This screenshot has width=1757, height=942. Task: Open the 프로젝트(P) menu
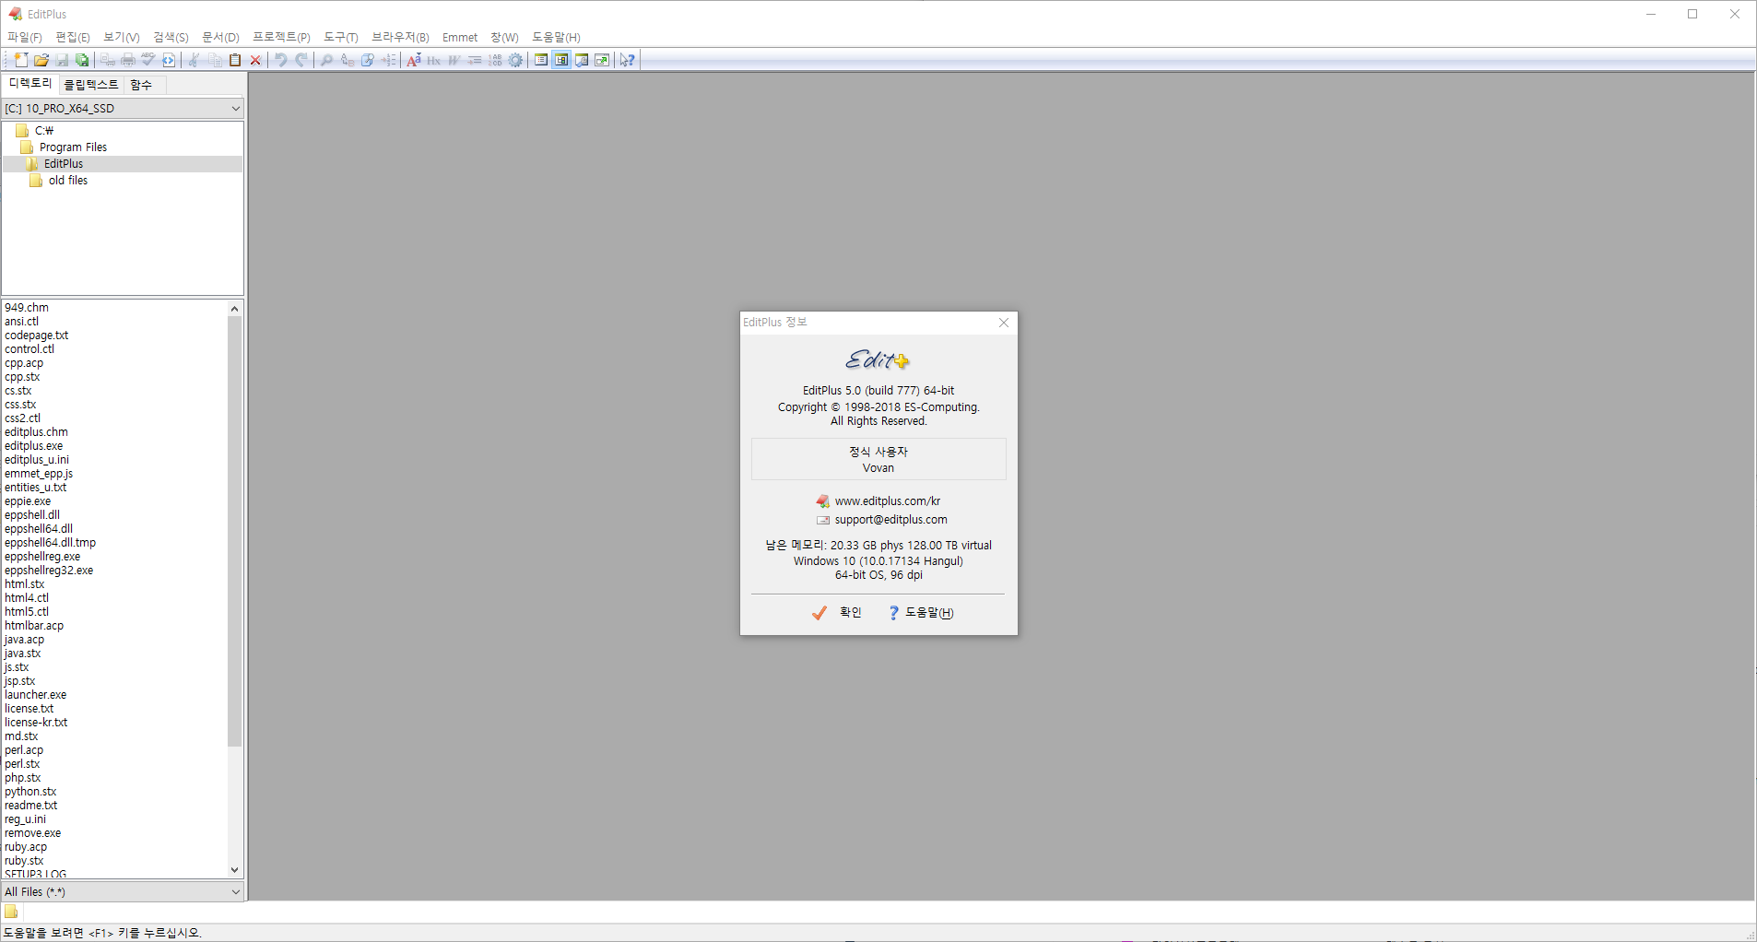coord(281,37)
